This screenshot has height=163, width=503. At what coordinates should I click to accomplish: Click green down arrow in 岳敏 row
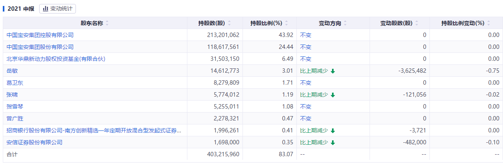[x=333, y=71]
